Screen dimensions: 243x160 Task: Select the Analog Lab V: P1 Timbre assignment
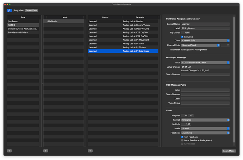pyautogui.click(x=123, y=47)
